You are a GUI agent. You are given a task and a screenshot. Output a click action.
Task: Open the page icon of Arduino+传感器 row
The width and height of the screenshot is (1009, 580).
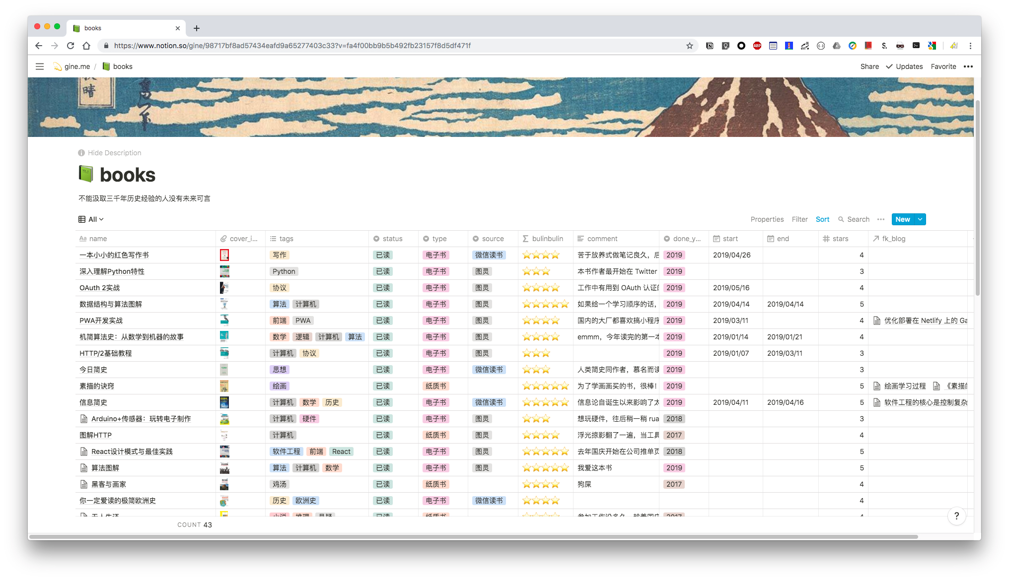[84, 419]
